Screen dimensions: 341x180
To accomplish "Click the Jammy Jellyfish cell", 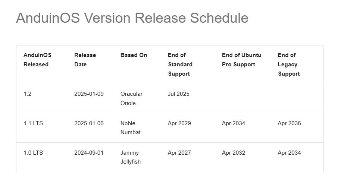I will [131, 157].
